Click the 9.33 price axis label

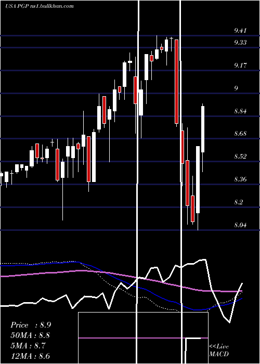240,43
